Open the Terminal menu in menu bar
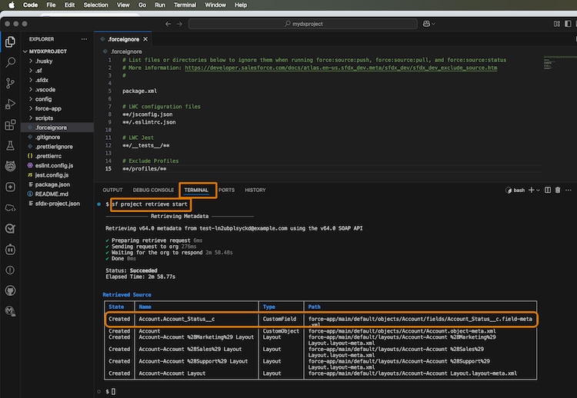Screen dimensions: 577x398 pos(185,5)
